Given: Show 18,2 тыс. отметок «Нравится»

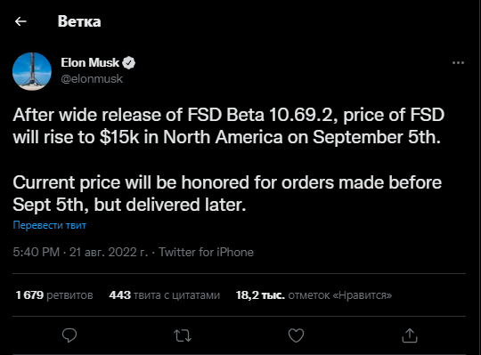Looking at the screenshot, I should point(314,295).
